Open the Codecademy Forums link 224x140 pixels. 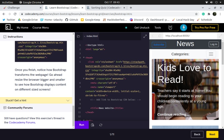click(x=22, y=122)
